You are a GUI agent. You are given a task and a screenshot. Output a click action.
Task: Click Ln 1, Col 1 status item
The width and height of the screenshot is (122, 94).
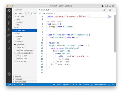click(x=57, y=85)
